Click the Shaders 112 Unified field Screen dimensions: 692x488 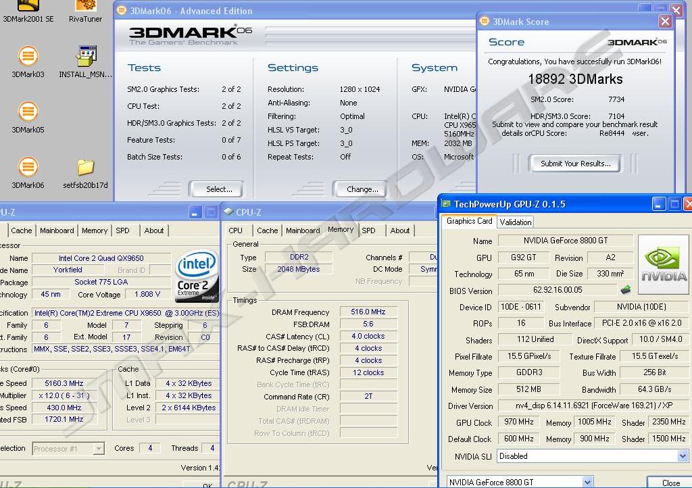pyautogui.click(x=535, y=339)
